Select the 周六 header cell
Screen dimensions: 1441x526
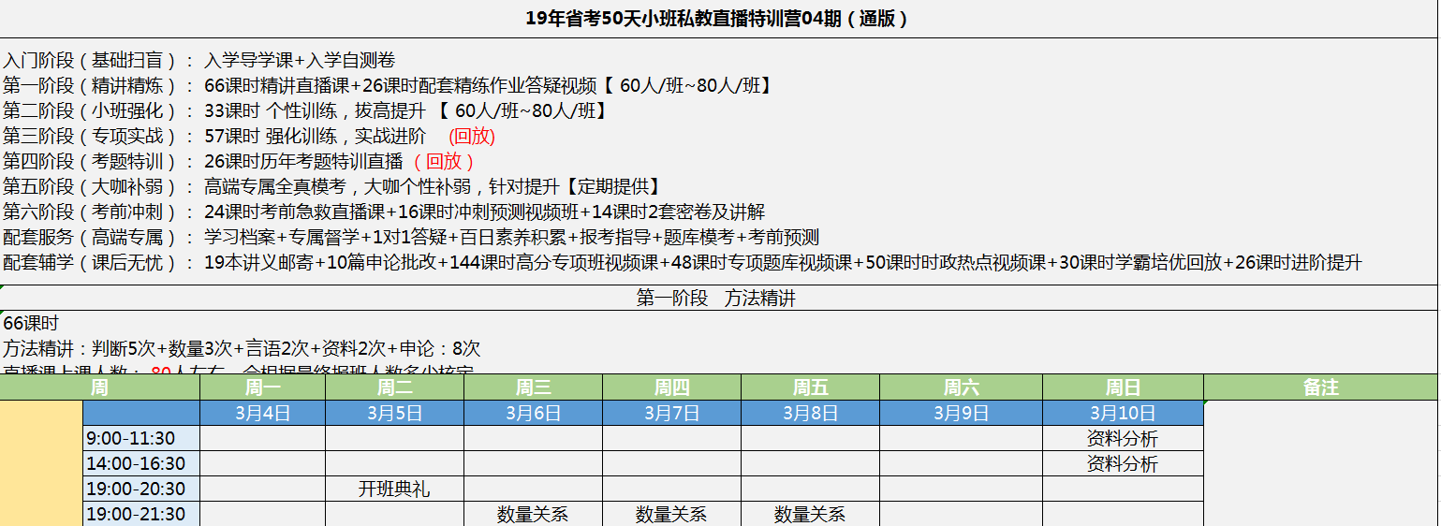coord(961,387)
